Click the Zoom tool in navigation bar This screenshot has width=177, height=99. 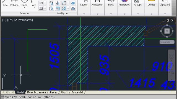point(171,73)
